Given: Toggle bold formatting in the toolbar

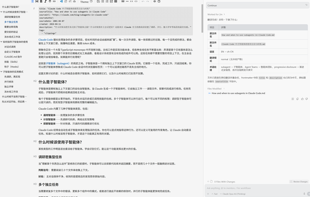Looking at the screenshot, I should click(x=41, y=1).
